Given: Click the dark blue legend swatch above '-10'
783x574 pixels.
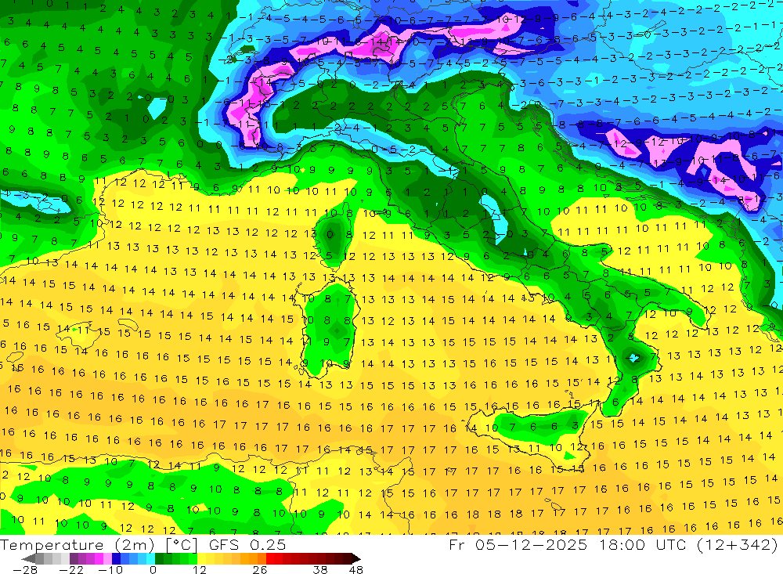Looking at the screenshot, I should pyautogui.click(x=116, y=558).
